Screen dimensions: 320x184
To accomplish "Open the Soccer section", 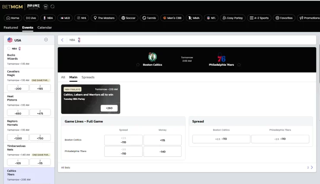I will [x=128, y=18].
